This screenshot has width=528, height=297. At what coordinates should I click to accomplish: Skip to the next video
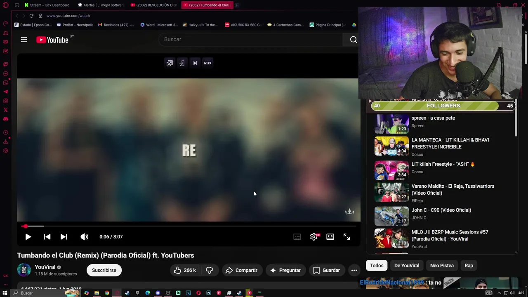[64, 237]
